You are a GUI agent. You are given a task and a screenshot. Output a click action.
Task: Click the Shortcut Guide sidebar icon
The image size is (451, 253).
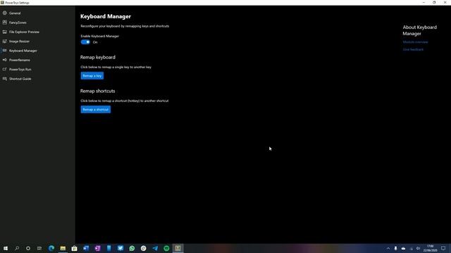point(5,79)
